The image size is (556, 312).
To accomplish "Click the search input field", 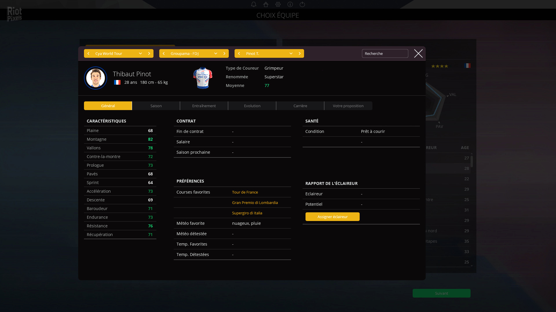I will [385, 53].
